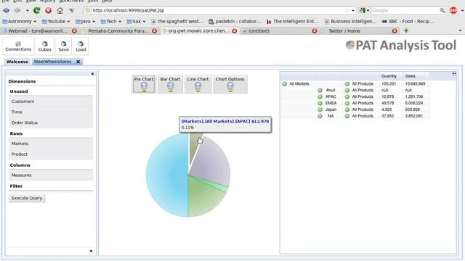Click the 49,578 quantity cell
This screenshot has height=261, width=465.
(388, 103)
